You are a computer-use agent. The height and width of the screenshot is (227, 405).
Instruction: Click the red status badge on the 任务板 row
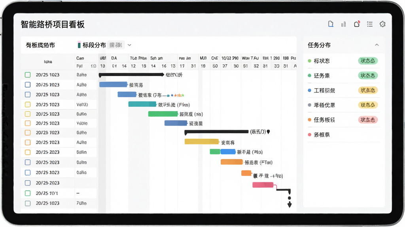368,120
